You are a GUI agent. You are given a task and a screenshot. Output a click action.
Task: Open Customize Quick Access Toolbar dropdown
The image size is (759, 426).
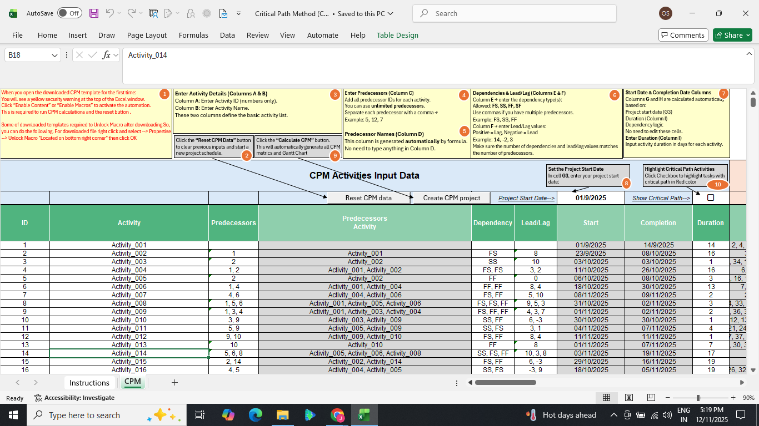pyautogui.click(x=238, y=13)
